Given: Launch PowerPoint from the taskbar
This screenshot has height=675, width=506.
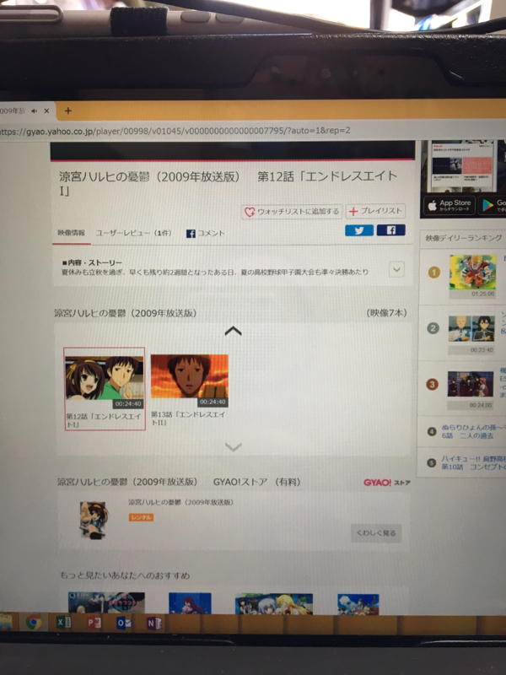Looking at the screenshot, I should 94,623.
